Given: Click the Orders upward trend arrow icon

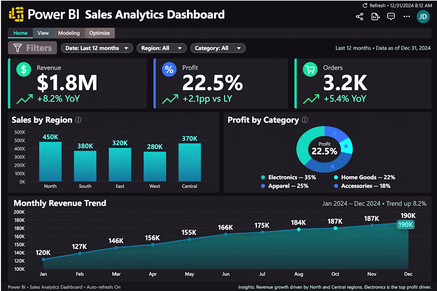Looking at the screenshot, I should (311, 99).
